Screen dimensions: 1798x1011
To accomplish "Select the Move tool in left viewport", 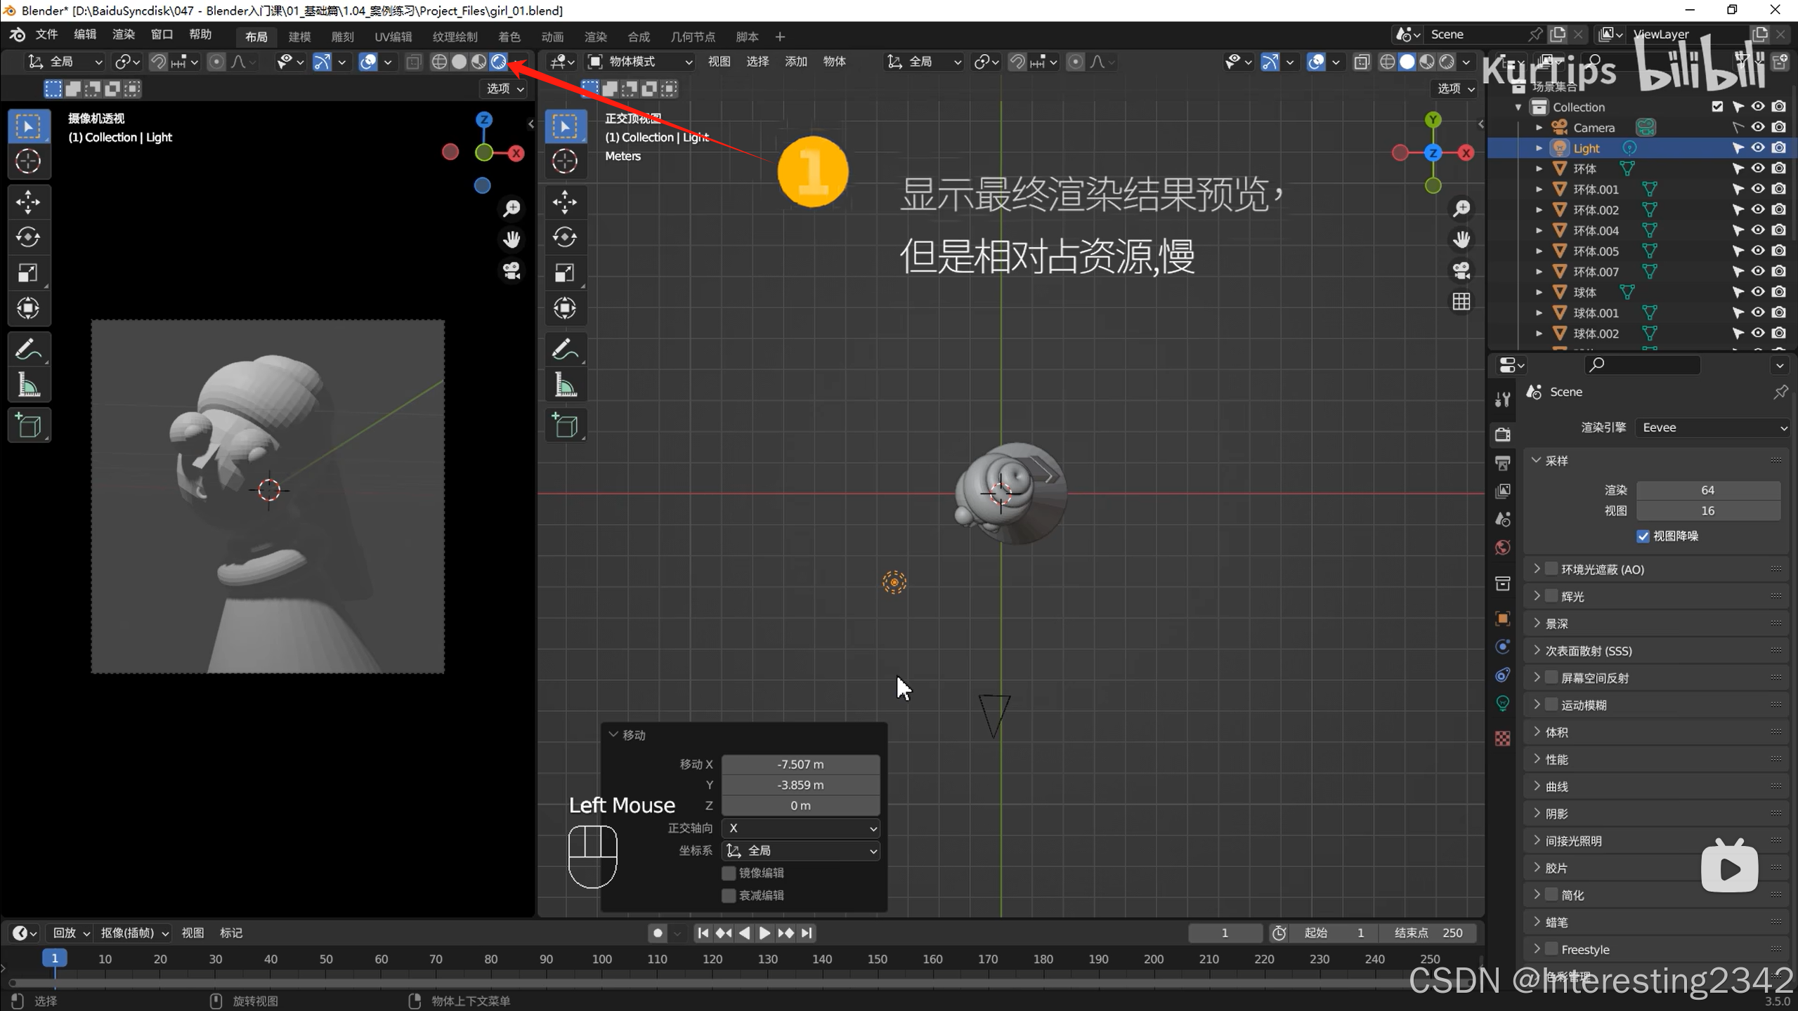I will (x=28, y=202).
